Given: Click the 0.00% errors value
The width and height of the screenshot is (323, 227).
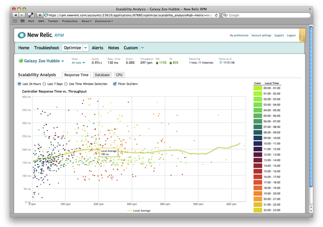Looking at the screenshot, I should pos(130,63).
